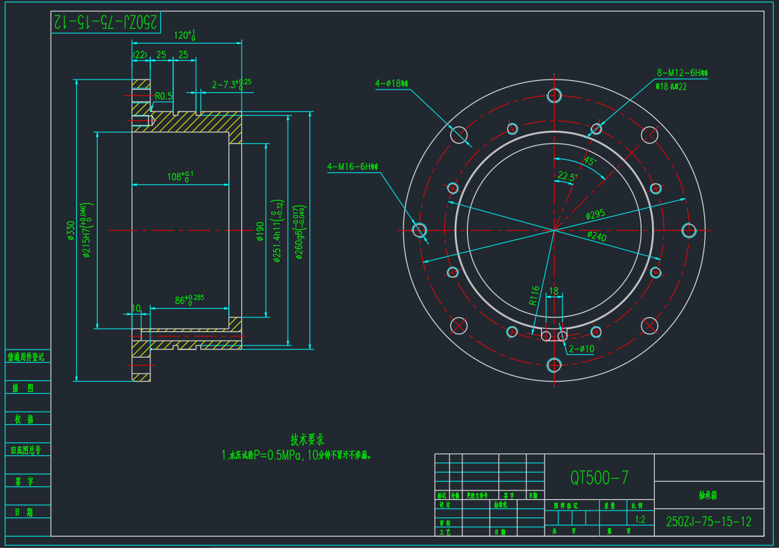Click the 22.5° angle dimension

pos(567,176)
